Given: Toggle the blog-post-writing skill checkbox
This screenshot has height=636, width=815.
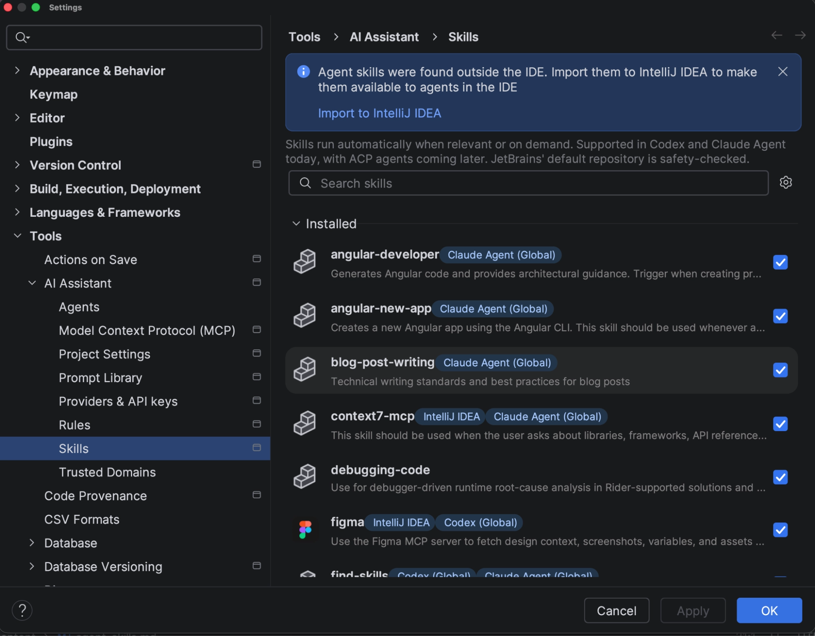Looking at the screenshot, I should pos(780,370).
